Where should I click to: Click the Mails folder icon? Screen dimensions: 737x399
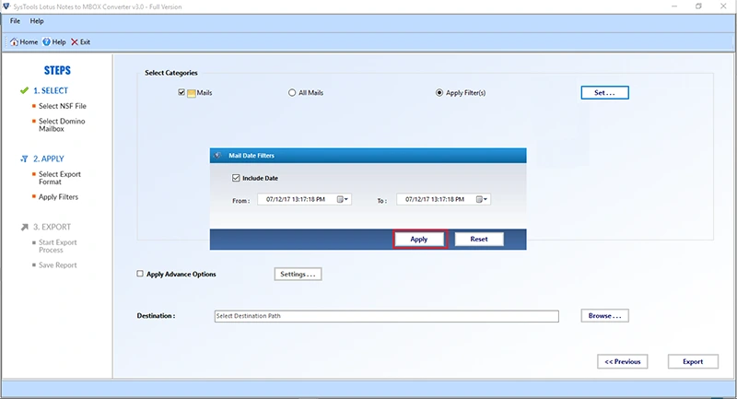pyautogui.click(x=192, y=93)
